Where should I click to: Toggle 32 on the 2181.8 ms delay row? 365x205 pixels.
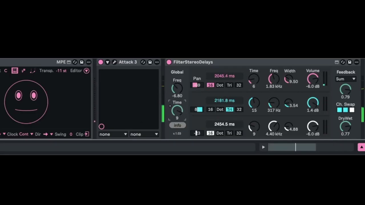point(239,109)
